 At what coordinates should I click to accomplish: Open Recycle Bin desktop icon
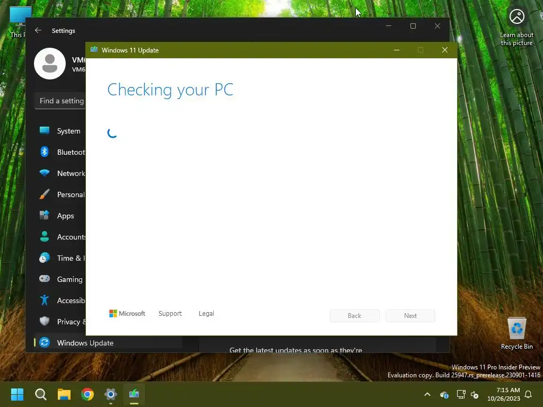(x=516, y=333)
